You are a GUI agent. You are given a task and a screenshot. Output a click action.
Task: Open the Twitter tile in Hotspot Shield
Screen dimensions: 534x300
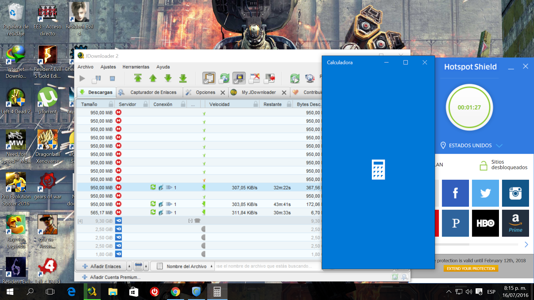(x=485, y=193)
